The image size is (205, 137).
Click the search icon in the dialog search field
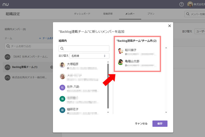coord(62,49)
